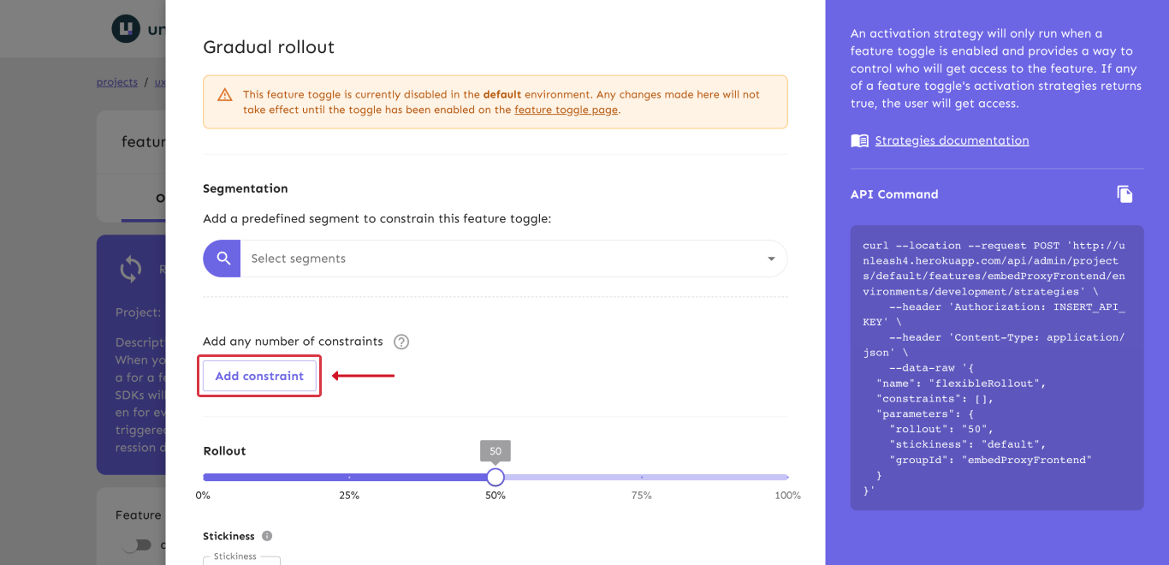
Task: Copy the API command with copy icon
Action: [1125, 194]
